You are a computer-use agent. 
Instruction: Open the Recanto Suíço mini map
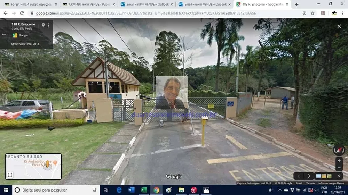(33, 167)
